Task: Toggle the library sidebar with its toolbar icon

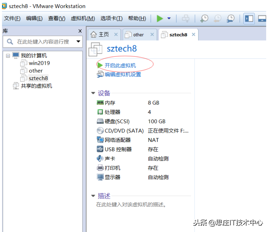Action: 249,18
